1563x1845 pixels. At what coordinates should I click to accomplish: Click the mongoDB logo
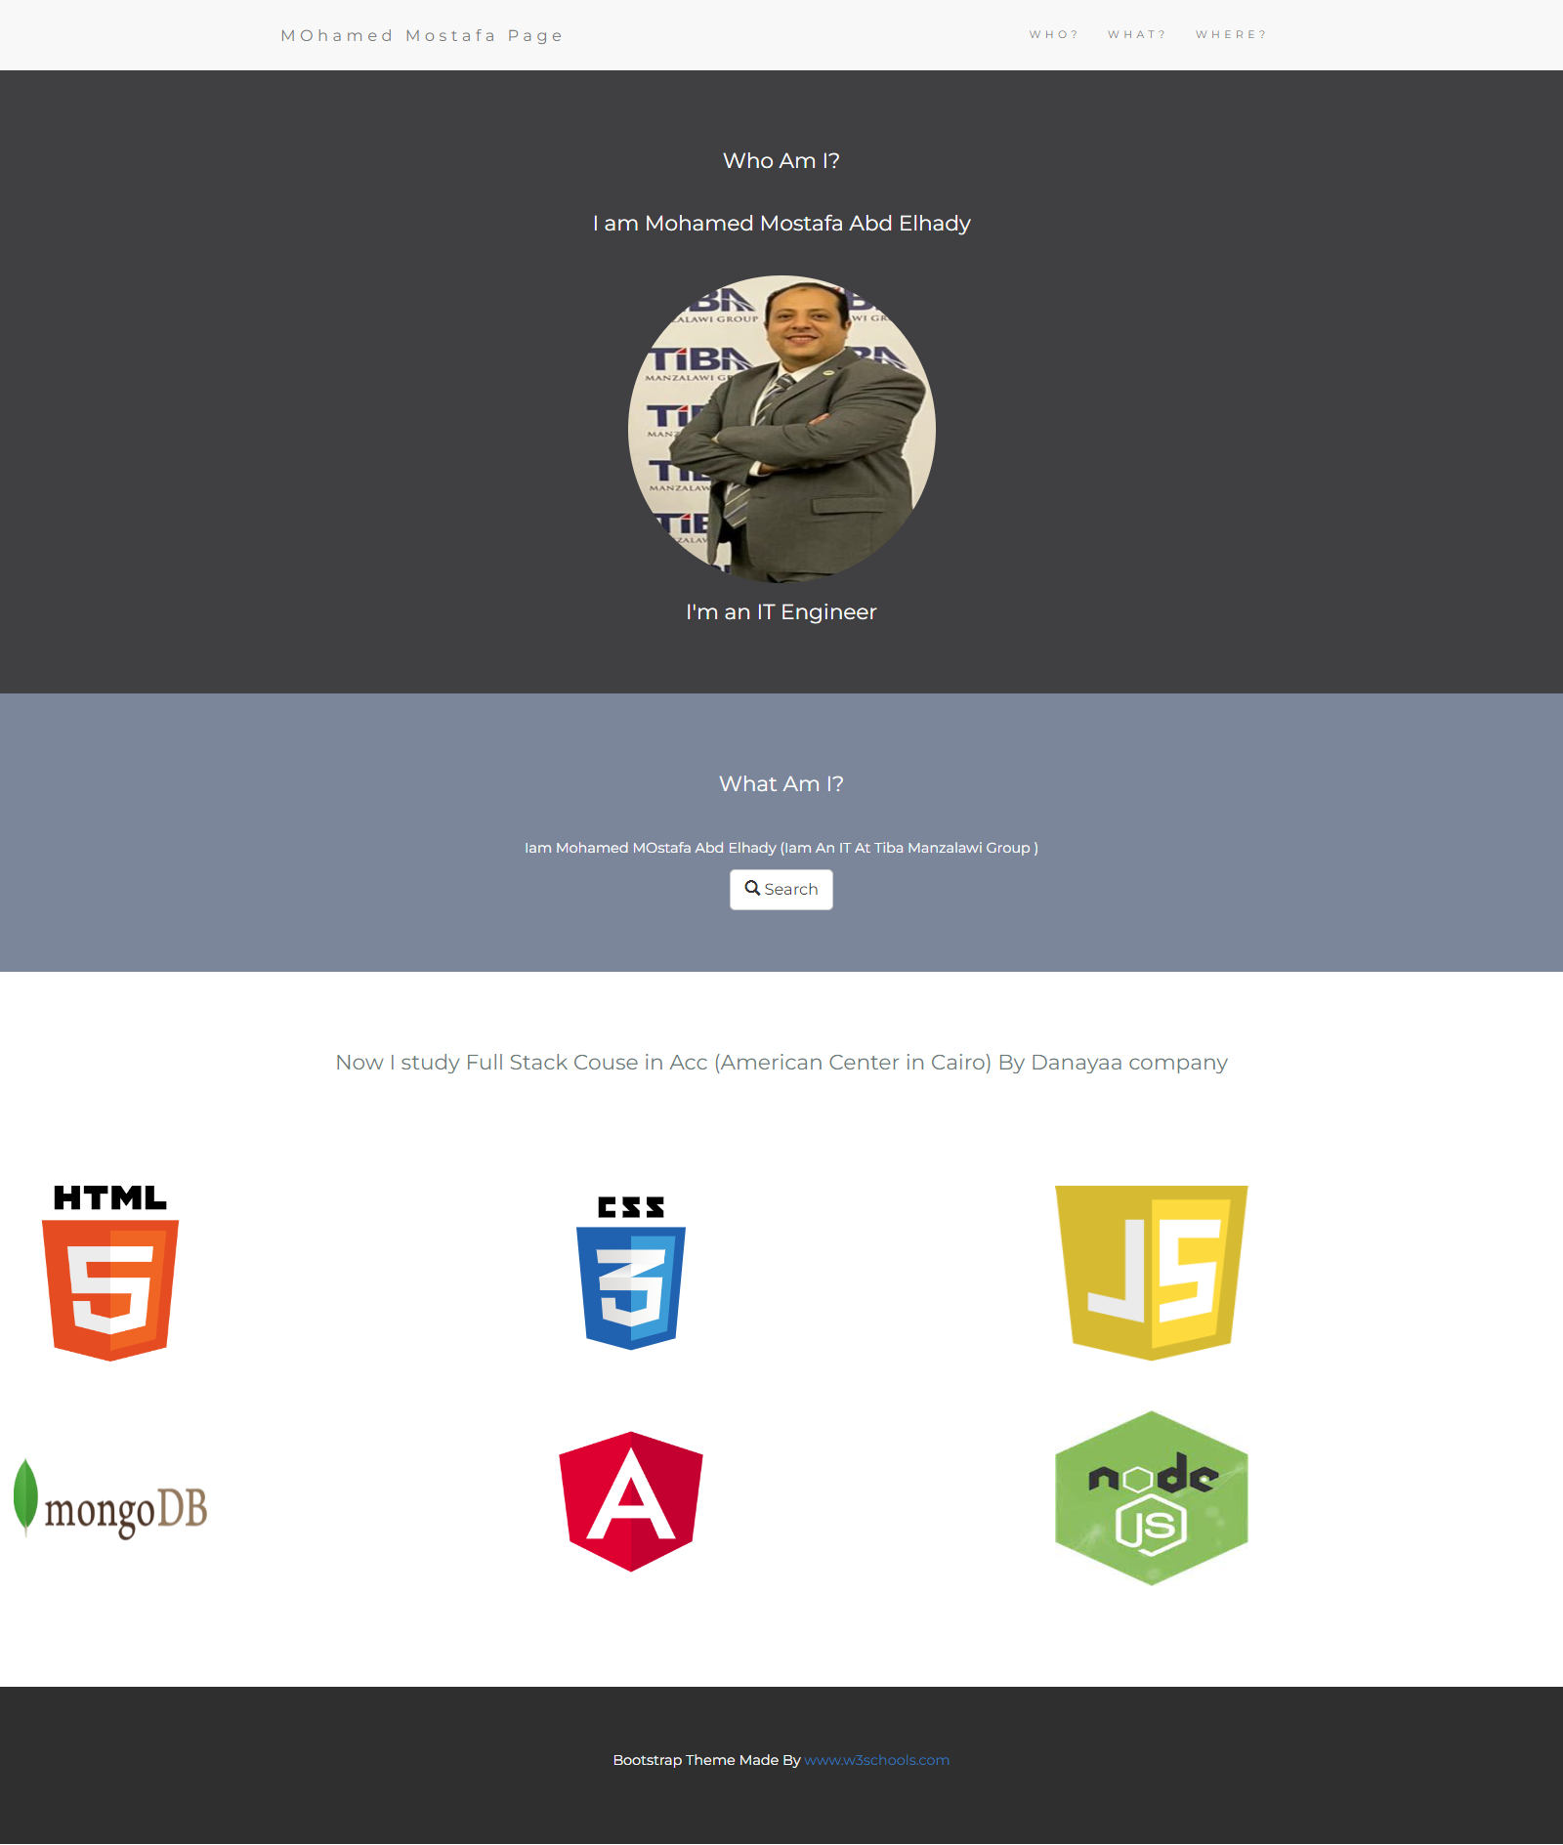(110, 1499)
